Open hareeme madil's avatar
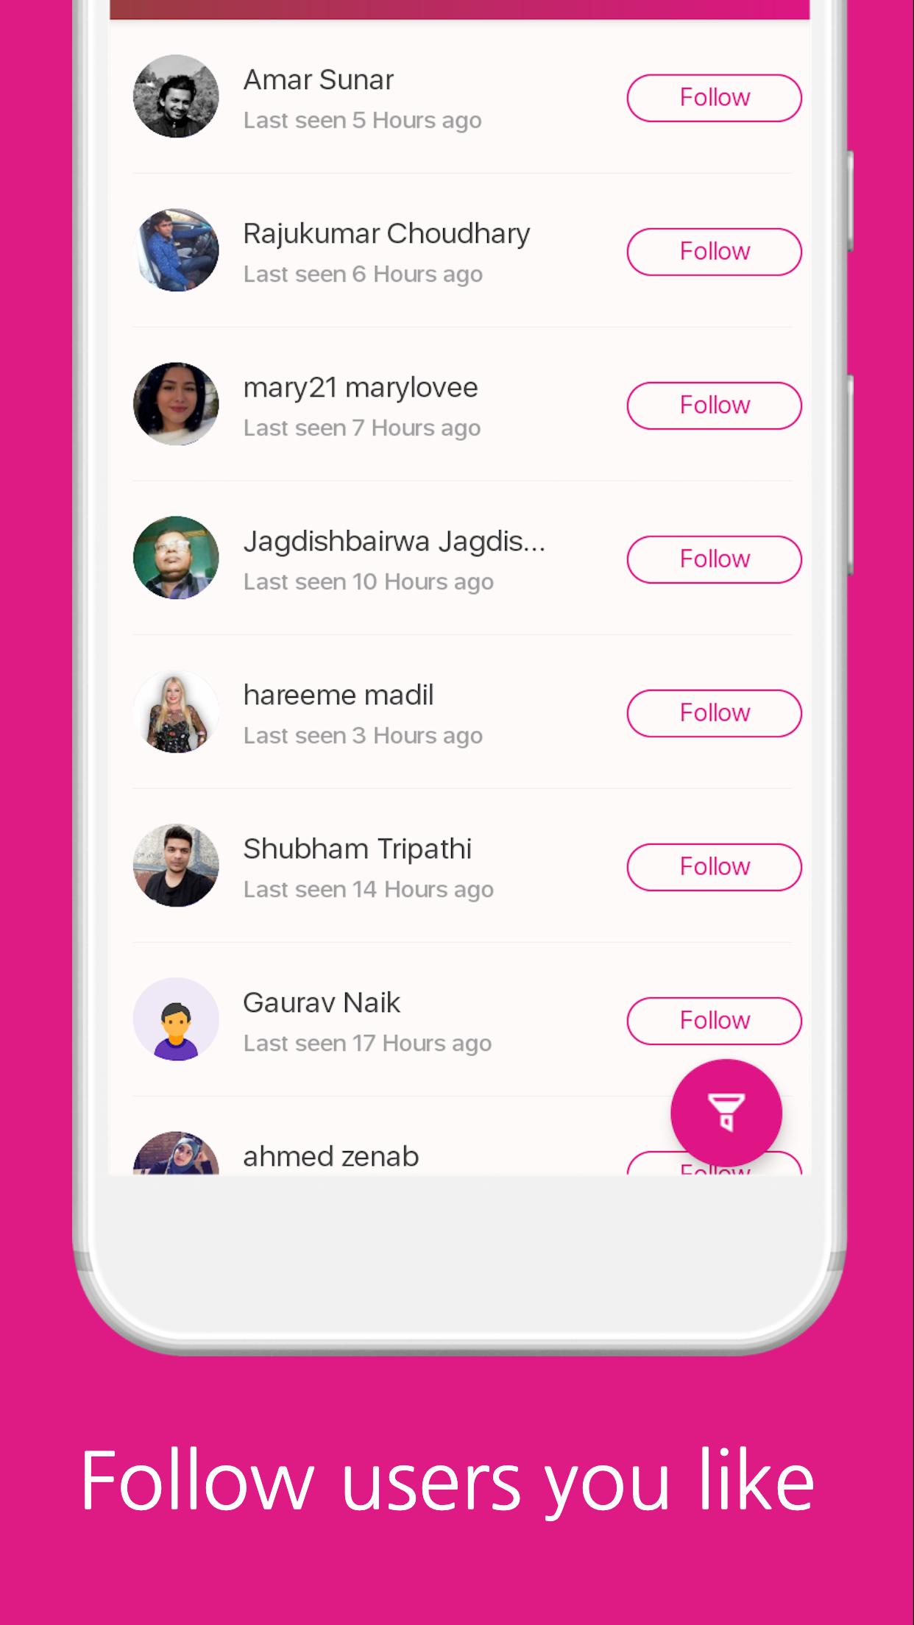This screenshot has height=1625, width=914. pyautogui.click(x=176, y=712)
